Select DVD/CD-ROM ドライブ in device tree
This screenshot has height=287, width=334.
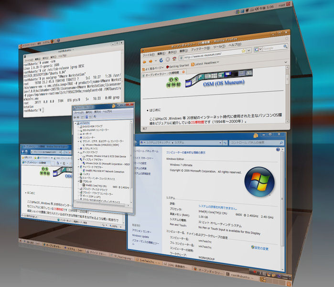point(91,126)
